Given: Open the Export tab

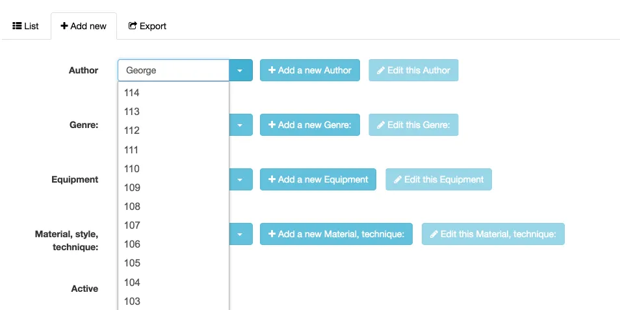Looking at the screenshot, I should [148, 26].
